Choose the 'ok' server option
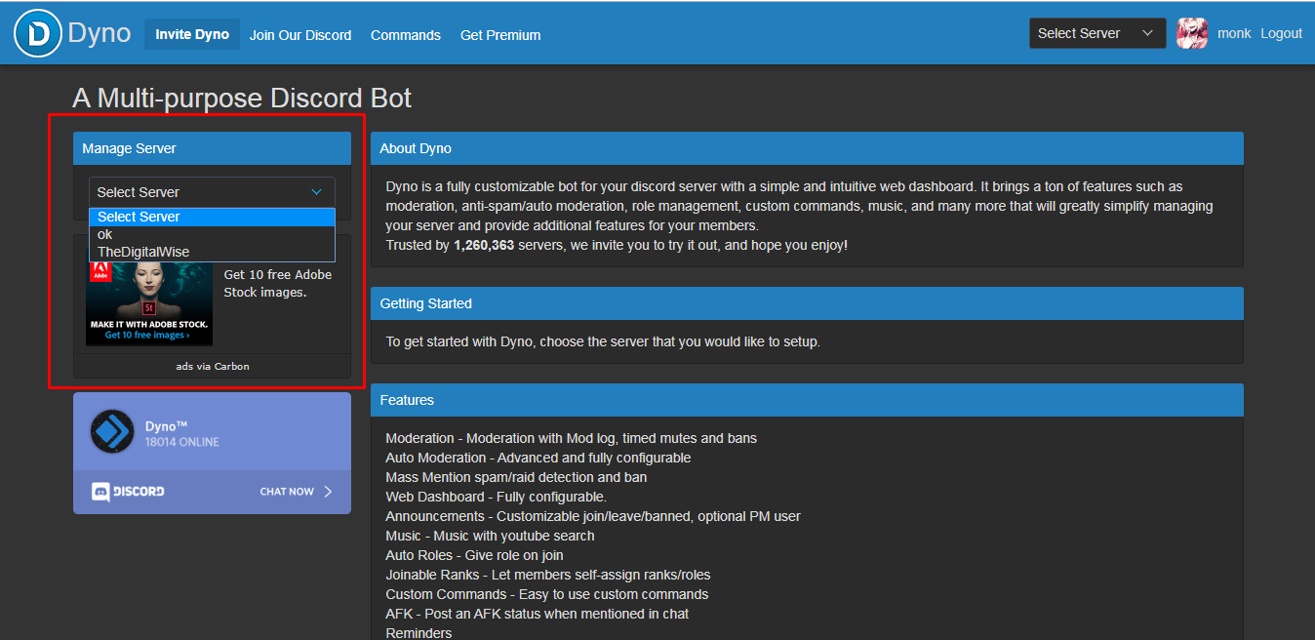This screenshot has height=640, width=1315. [x=212, y=234]
